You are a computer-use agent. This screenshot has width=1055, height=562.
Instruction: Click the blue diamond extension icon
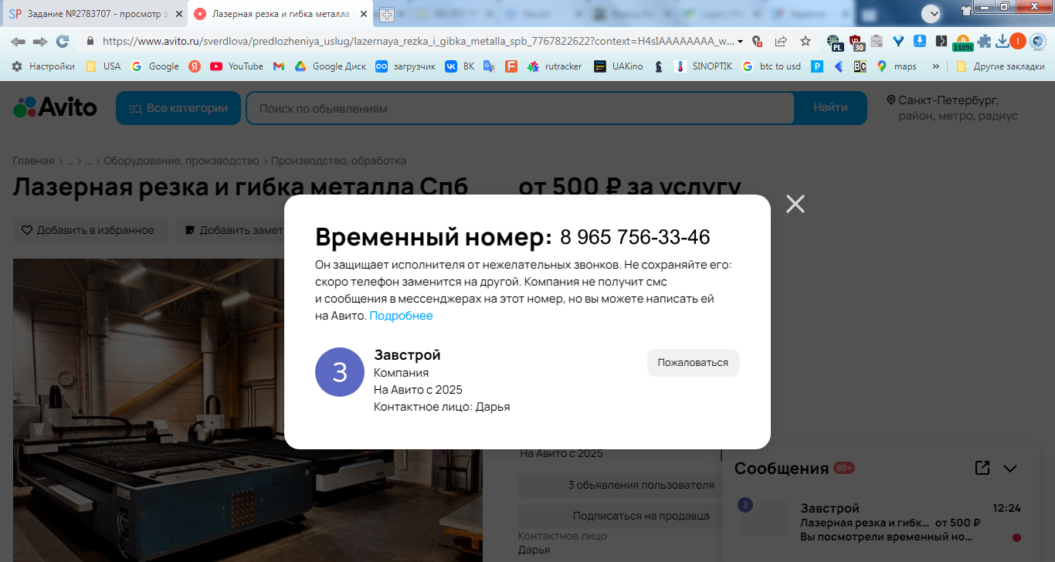(x=898, y=41)
